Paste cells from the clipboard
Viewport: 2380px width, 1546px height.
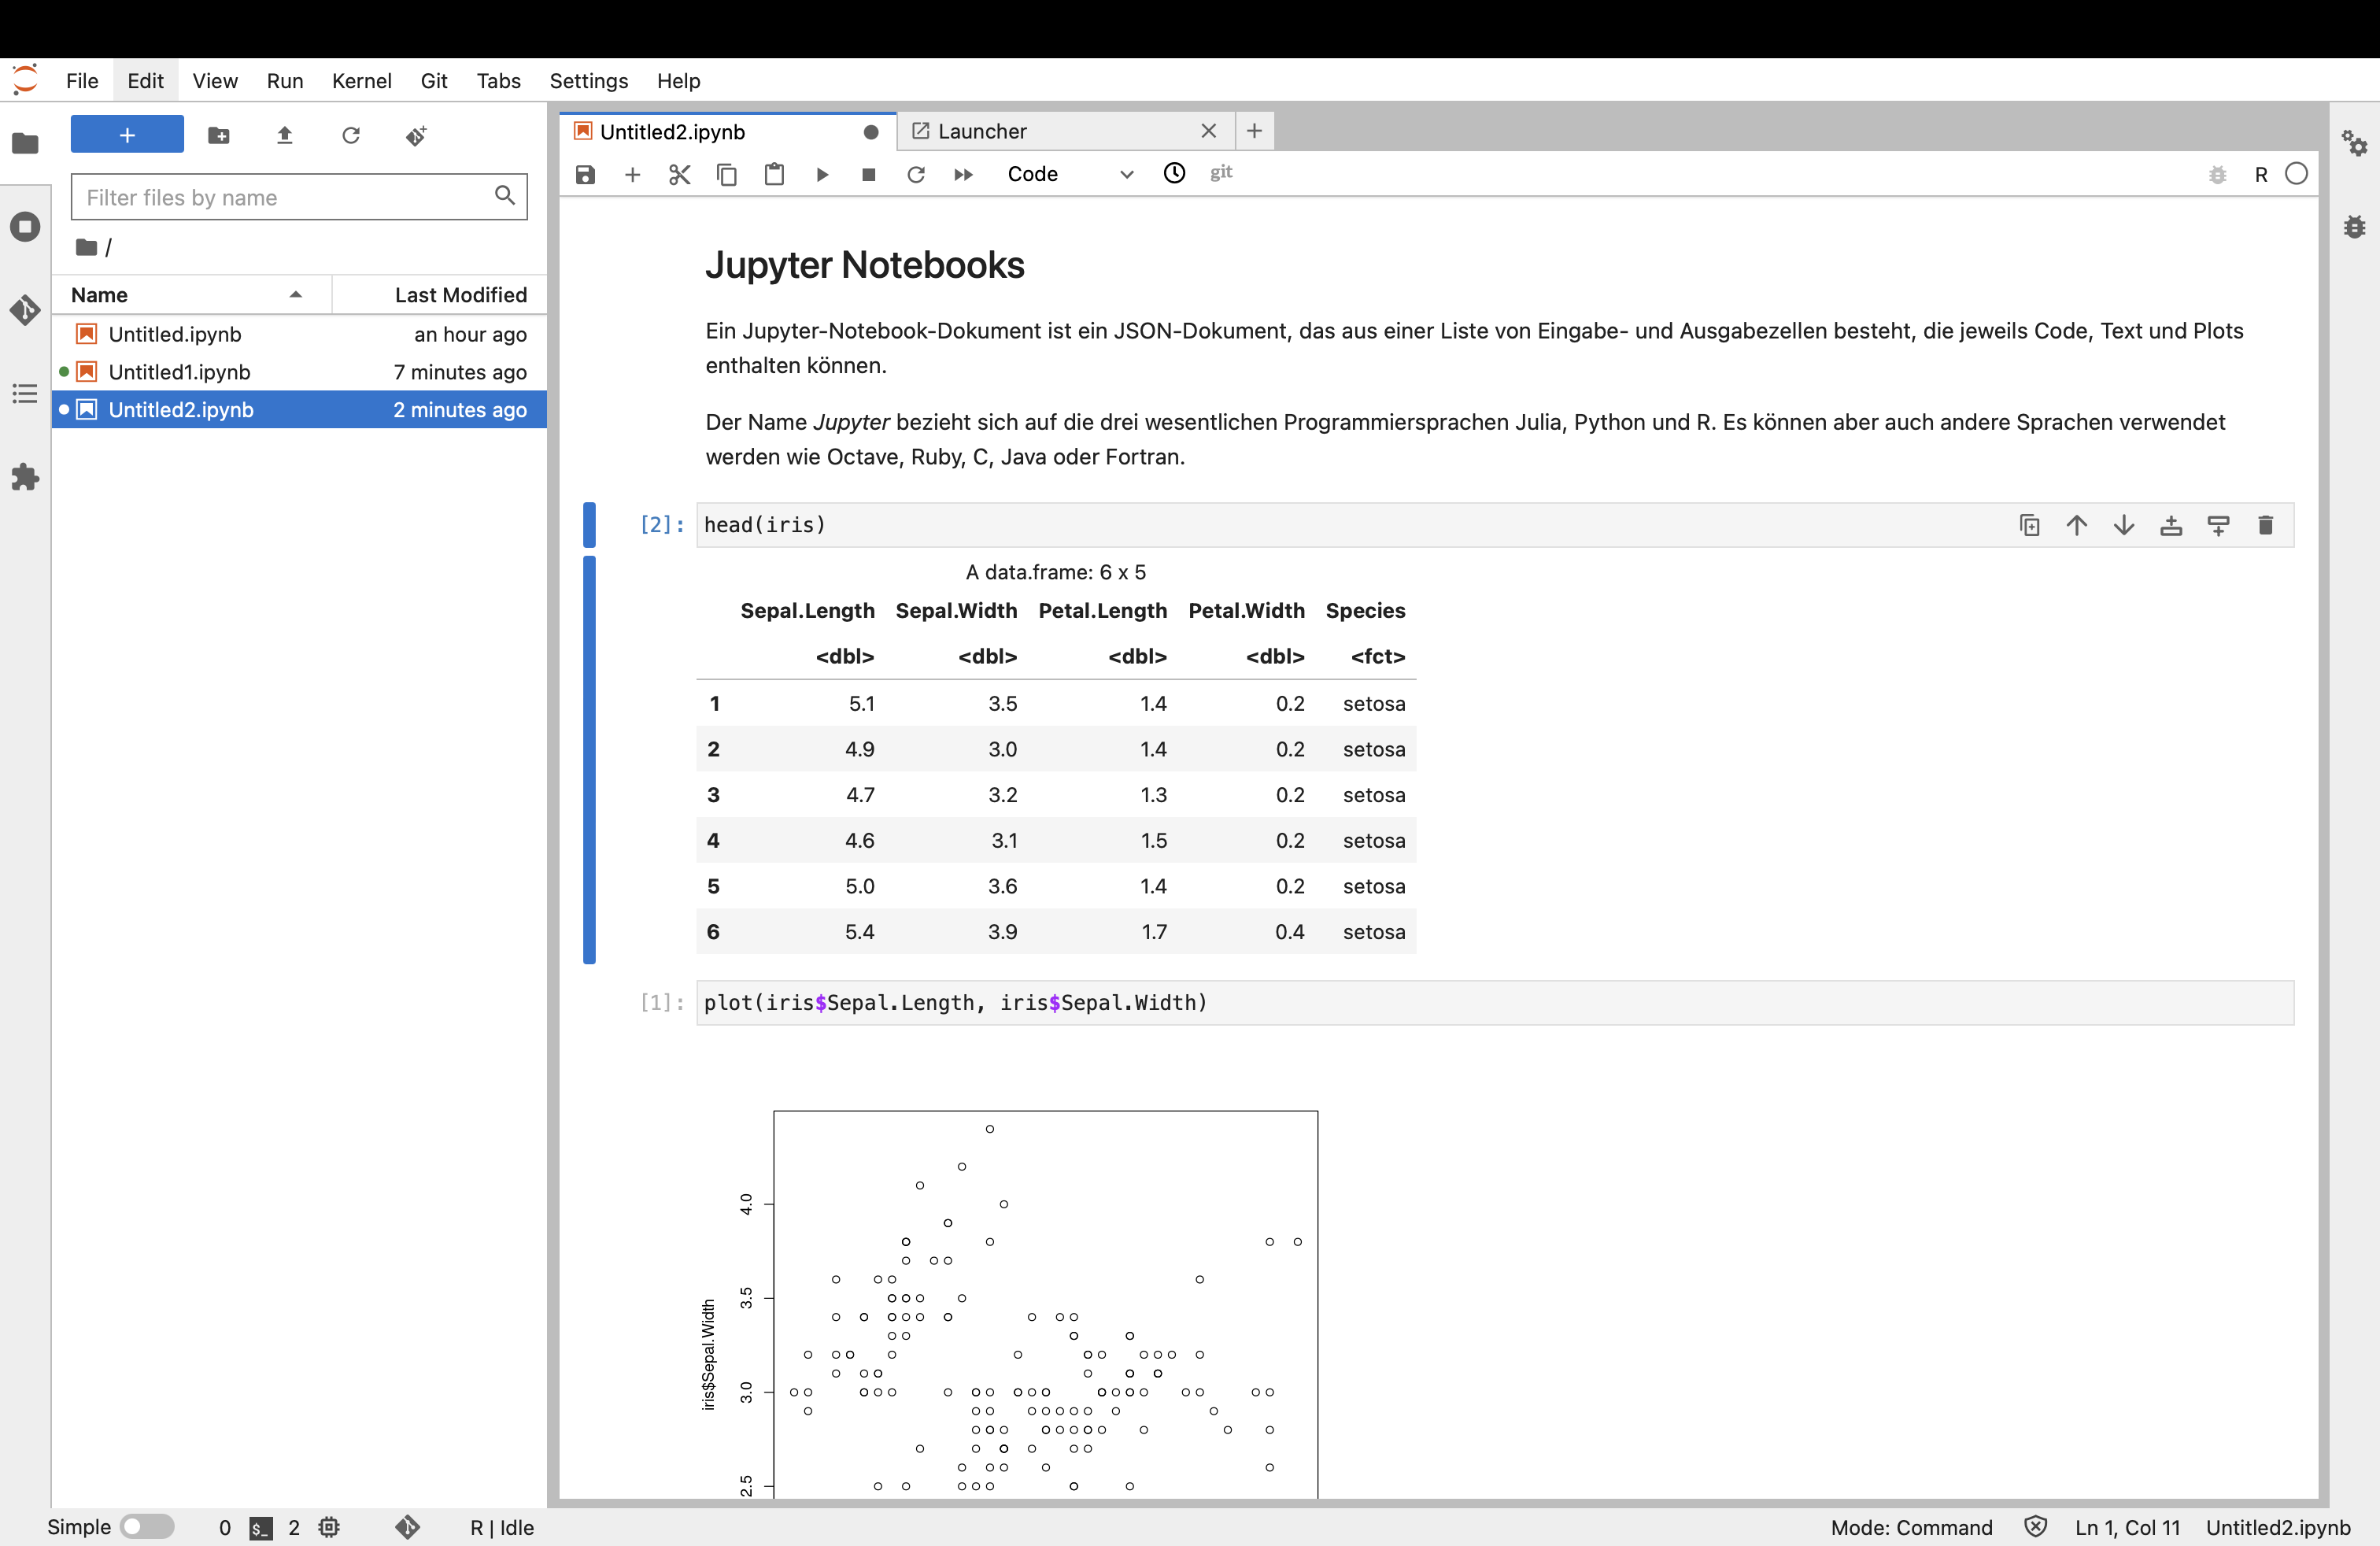click(x=774, y=174)
